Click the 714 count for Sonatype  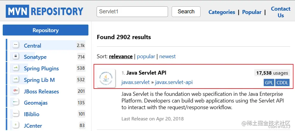[81, 57]
